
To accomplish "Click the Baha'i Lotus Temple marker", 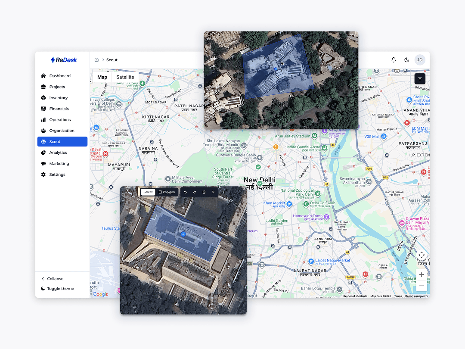I will (x=339, y=289).
